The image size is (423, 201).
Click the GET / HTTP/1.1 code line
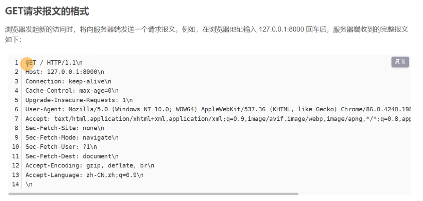54,63
